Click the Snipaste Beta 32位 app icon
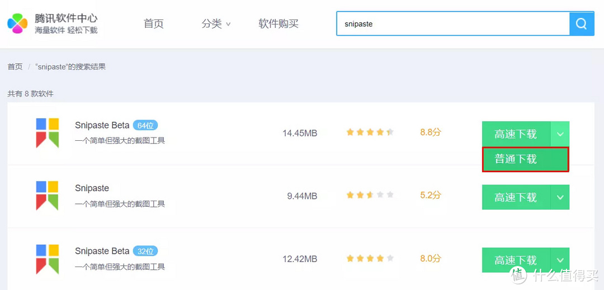604x290 pixels. coord(48,259)
